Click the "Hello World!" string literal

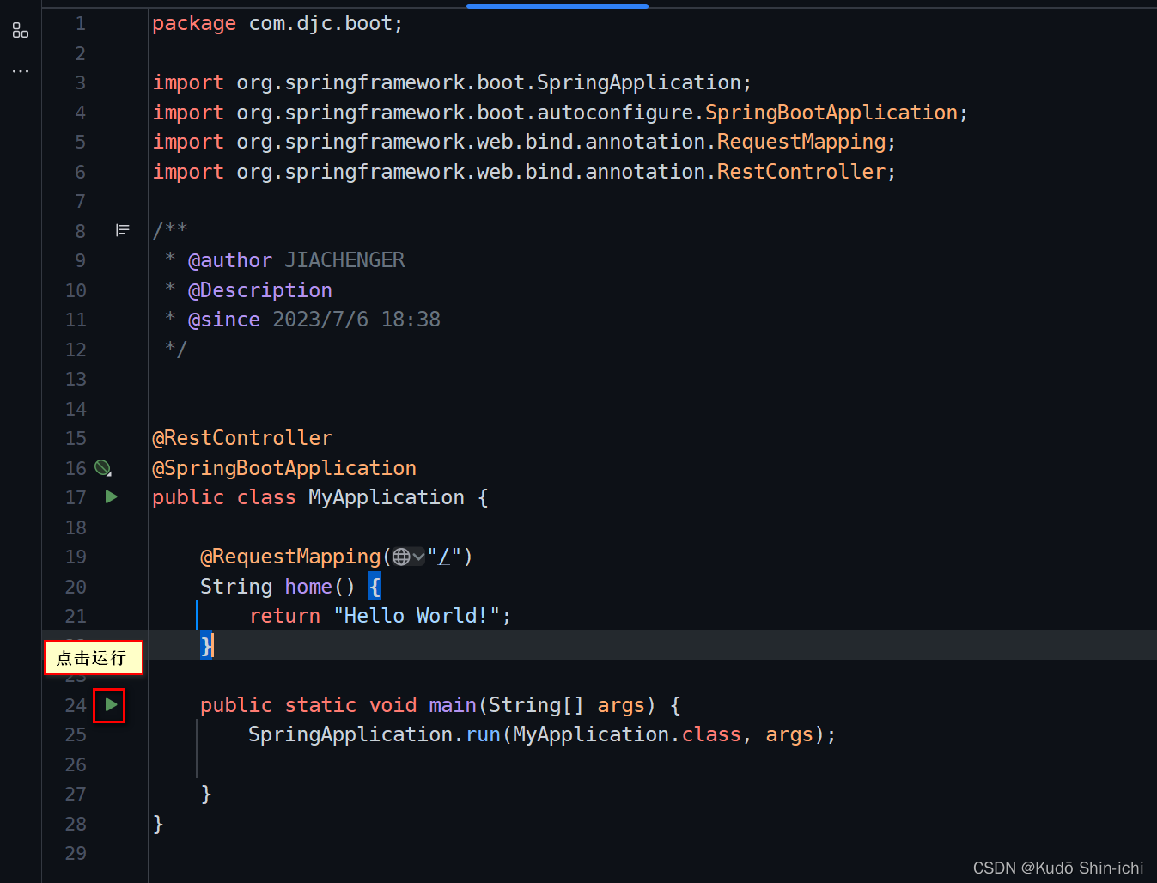click(x=417, y=616)
